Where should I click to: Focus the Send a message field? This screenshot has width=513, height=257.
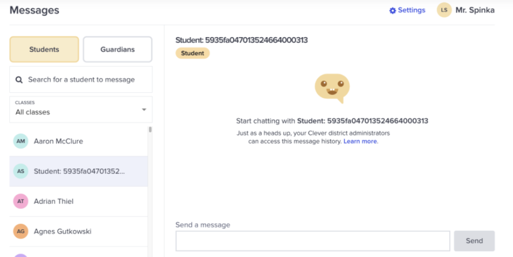313,241
